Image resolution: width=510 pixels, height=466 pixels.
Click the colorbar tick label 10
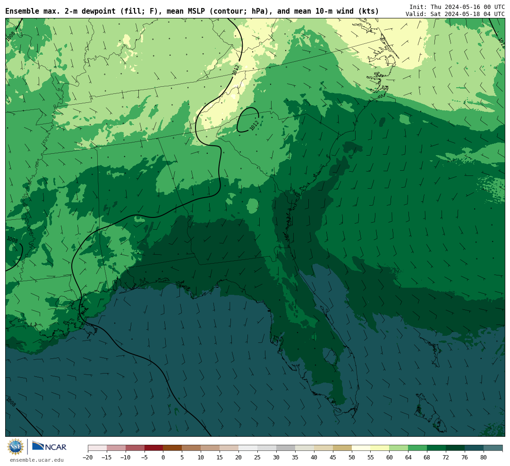[x=201, y=458]
